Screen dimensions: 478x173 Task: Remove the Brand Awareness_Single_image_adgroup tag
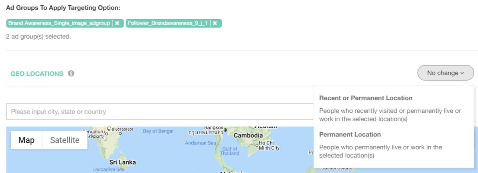[x=117, y=23]
